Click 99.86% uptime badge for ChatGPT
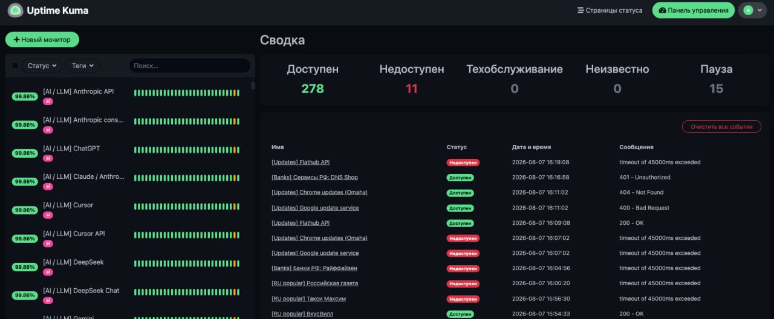The width and height of the screenshot is (774, 319). (25, 153)
